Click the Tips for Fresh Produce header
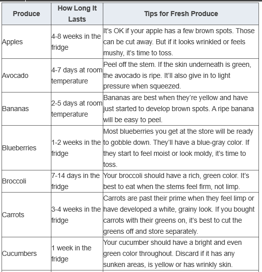 tap(181, 14)
